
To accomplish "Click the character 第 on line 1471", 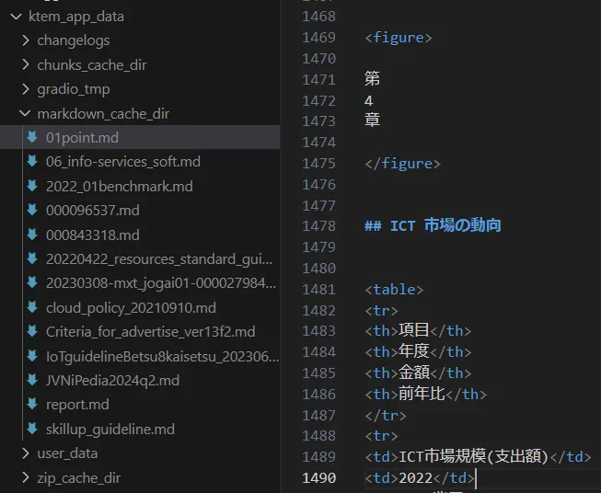I will tap(372, 78).
